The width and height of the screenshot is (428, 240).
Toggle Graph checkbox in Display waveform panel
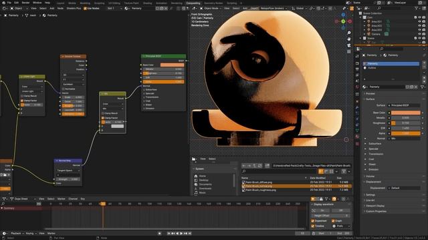[333, 221]
